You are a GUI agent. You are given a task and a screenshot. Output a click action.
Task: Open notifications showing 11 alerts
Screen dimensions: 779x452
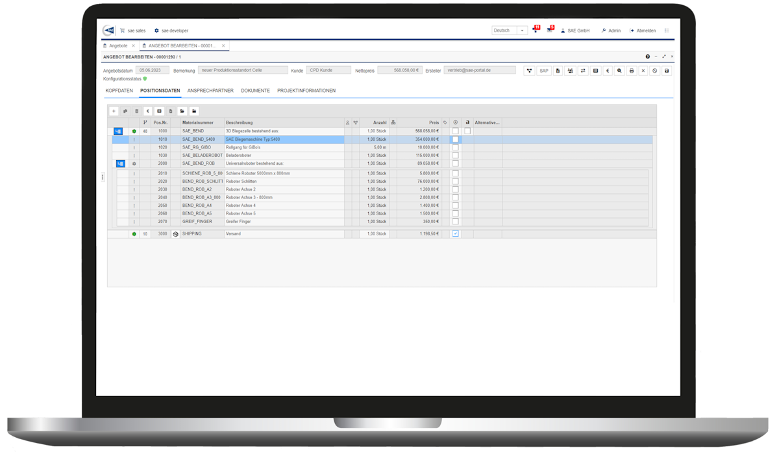point(535,30)
